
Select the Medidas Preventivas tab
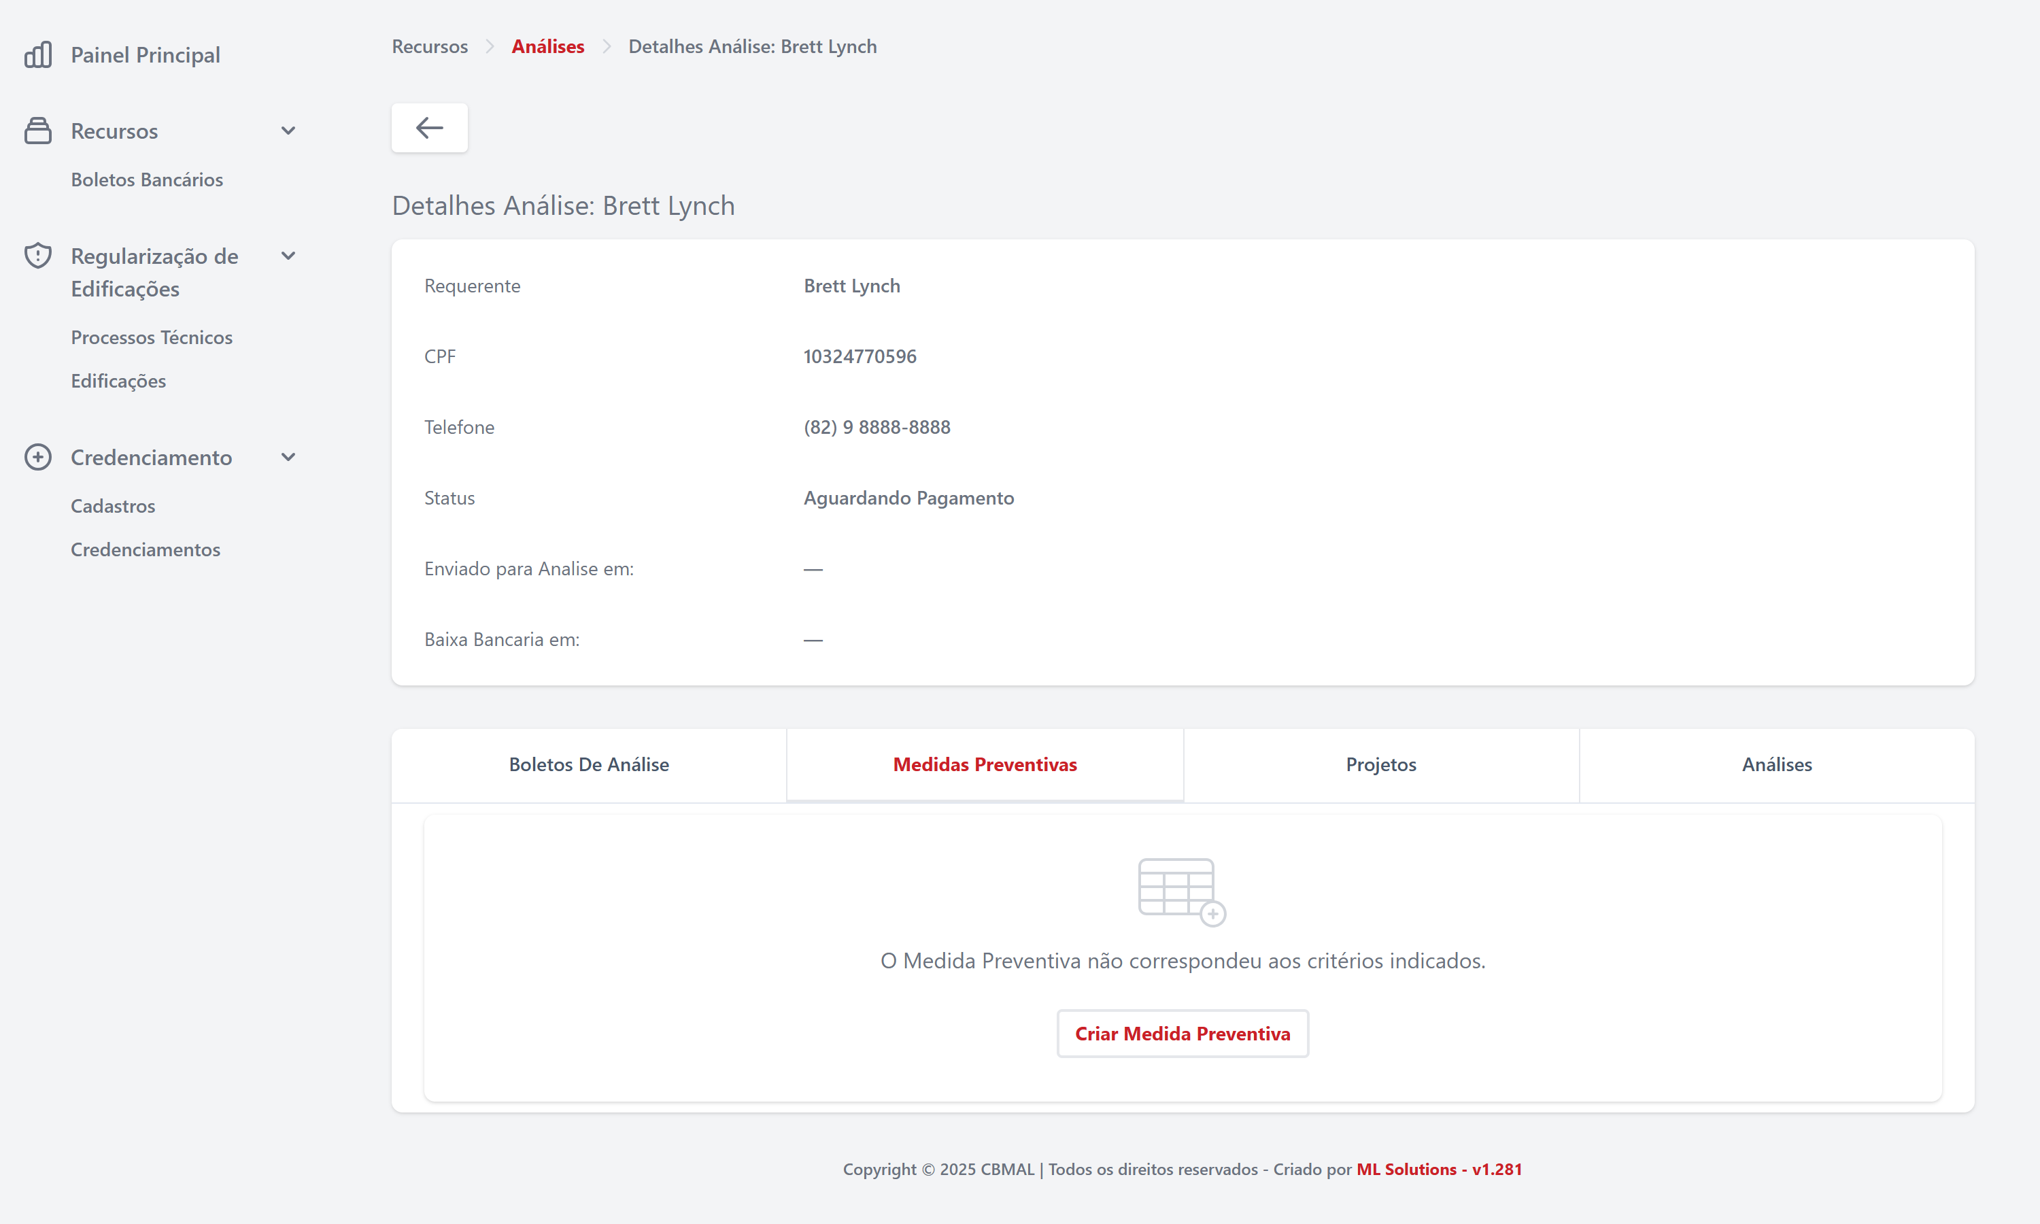coord(985,764)
